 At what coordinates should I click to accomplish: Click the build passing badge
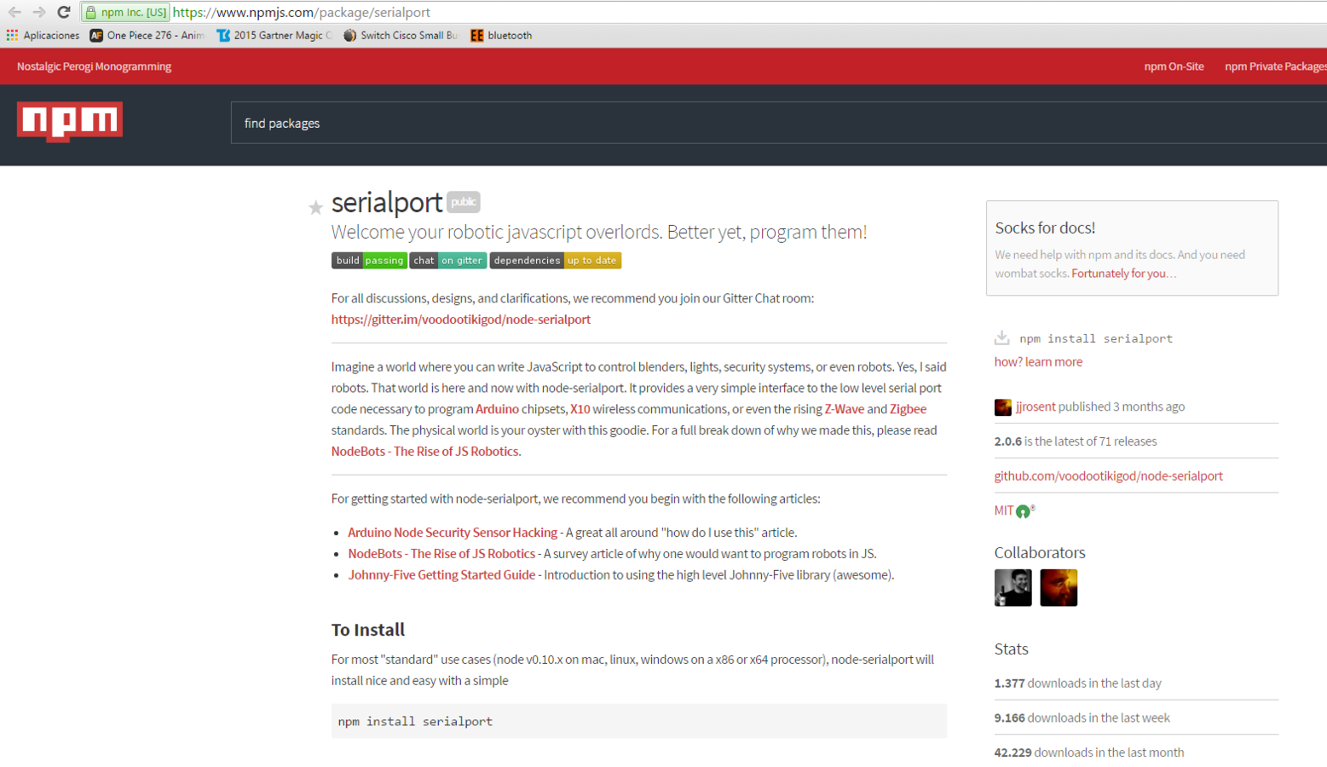pos(369,261)
